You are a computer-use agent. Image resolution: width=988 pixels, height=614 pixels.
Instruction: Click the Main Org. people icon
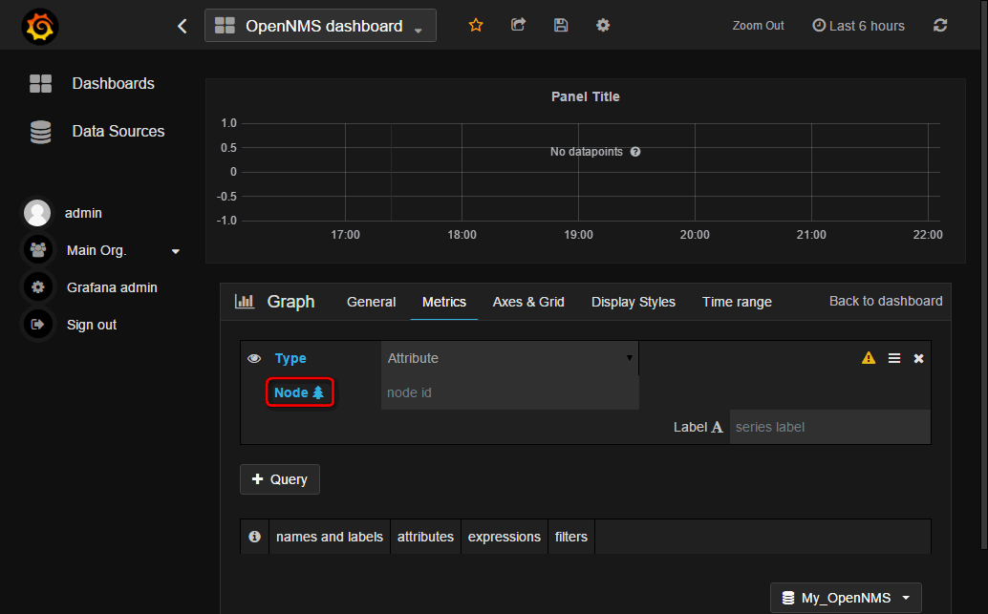point(38,250)
